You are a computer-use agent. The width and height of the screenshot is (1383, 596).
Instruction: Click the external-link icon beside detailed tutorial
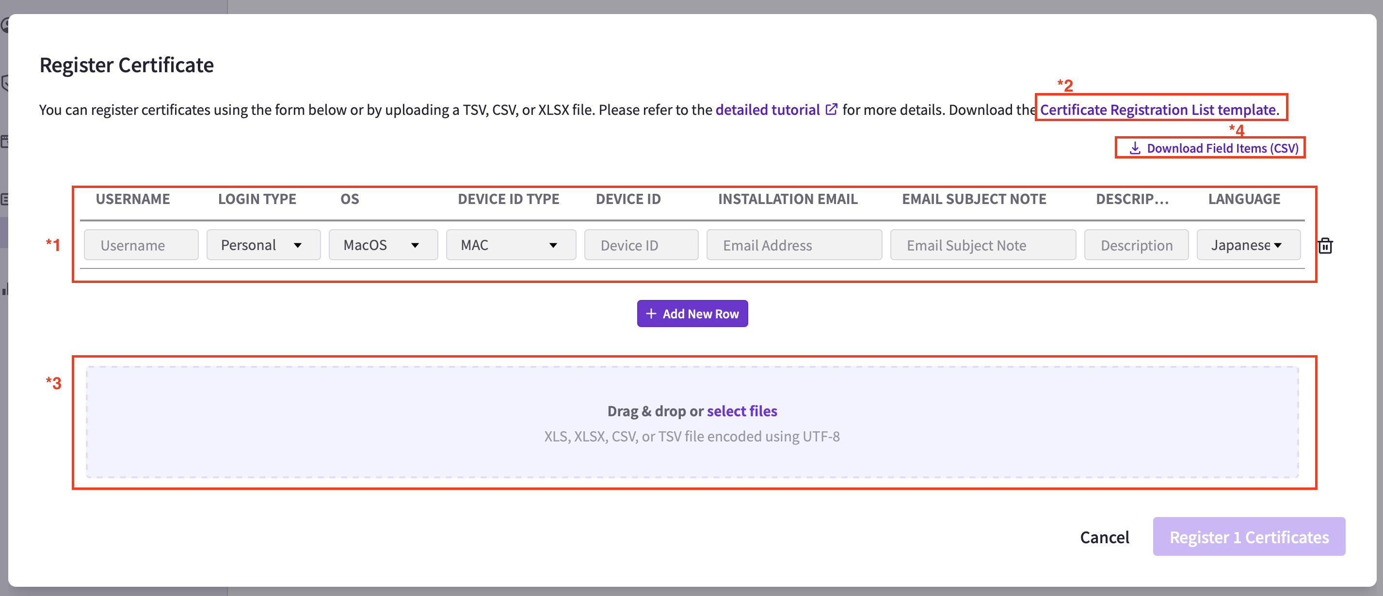click(x=831, y=109)
